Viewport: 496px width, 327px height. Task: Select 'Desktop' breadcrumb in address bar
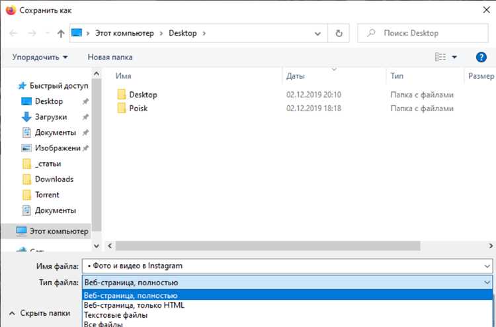[183, 33]
